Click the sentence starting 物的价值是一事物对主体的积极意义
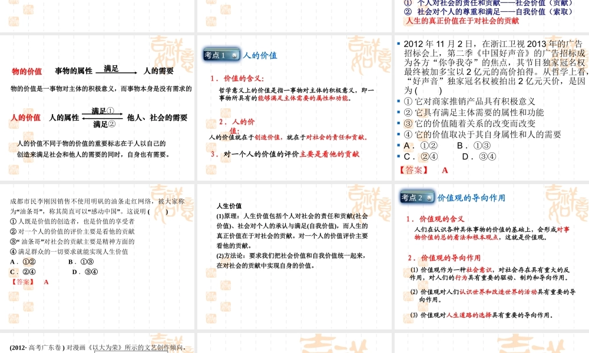This screenshot has height=353, width=589. point(101,89)
